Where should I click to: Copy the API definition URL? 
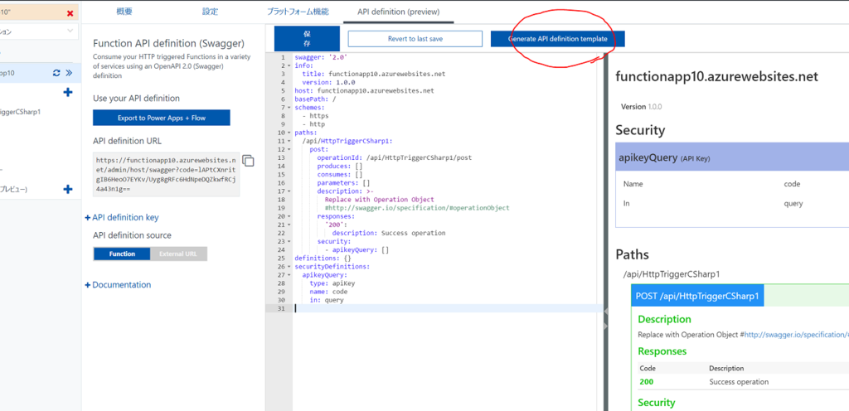[248, 161]
